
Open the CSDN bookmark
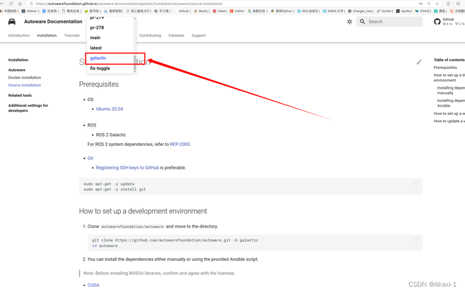point(237,11)
